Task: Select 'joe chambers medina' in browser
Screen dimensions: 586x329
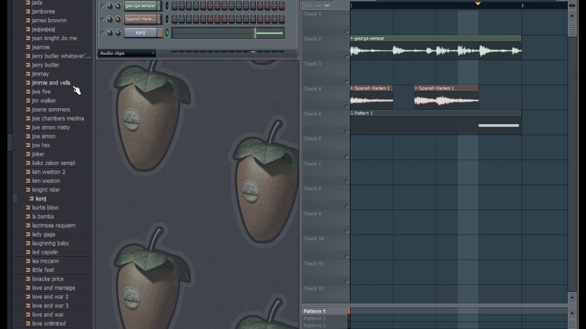Action: 58,118
